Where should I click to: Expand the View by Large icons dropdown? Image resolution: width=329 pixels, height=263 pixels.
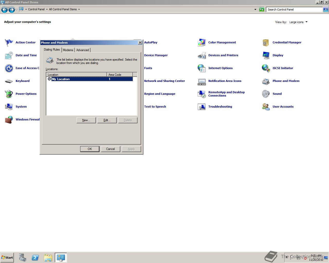[x=298, y=22]
